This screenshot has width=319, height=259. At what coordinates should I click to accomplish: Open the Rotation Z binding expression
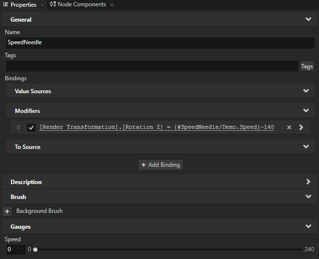click(x=157, y=127)
